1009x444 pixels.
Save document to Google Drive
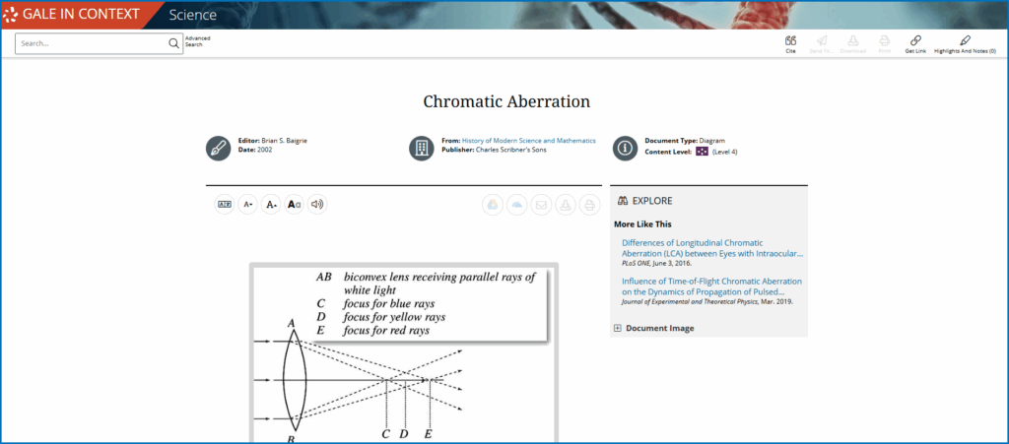coord(492,205)
